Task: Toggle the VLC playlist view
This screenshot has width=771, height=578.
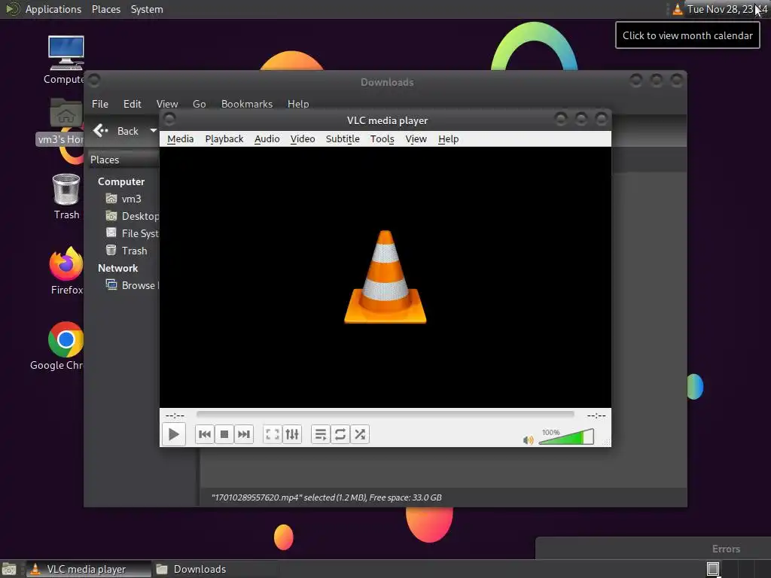Action: [x=321, y=434]
